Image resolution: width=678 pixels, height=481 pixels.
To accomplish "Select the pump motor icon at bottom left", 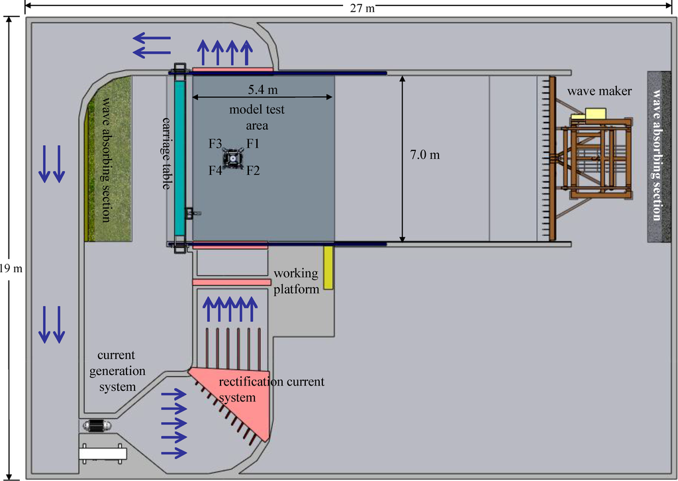I will 97,426.
